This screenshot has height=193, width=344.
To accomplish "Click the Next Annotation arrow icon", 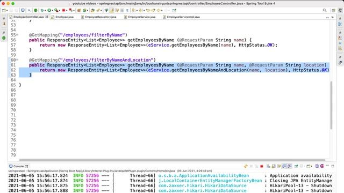I will pos(133,10).
